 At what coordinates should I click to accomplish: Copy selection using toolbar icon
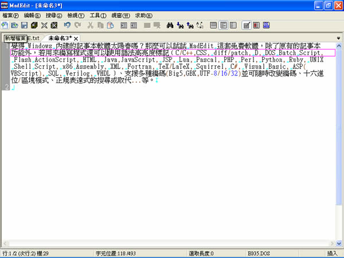100,25
